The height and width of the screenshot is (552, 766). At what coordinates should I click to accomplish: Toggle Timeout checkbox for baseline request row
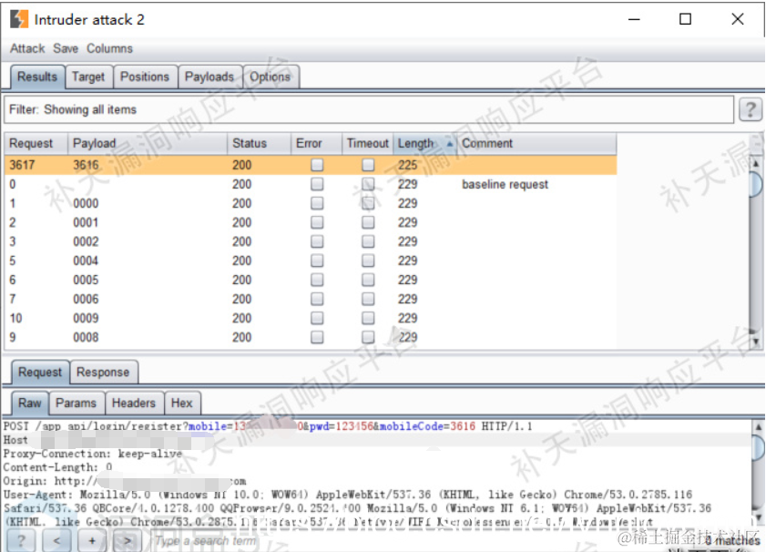368,184
